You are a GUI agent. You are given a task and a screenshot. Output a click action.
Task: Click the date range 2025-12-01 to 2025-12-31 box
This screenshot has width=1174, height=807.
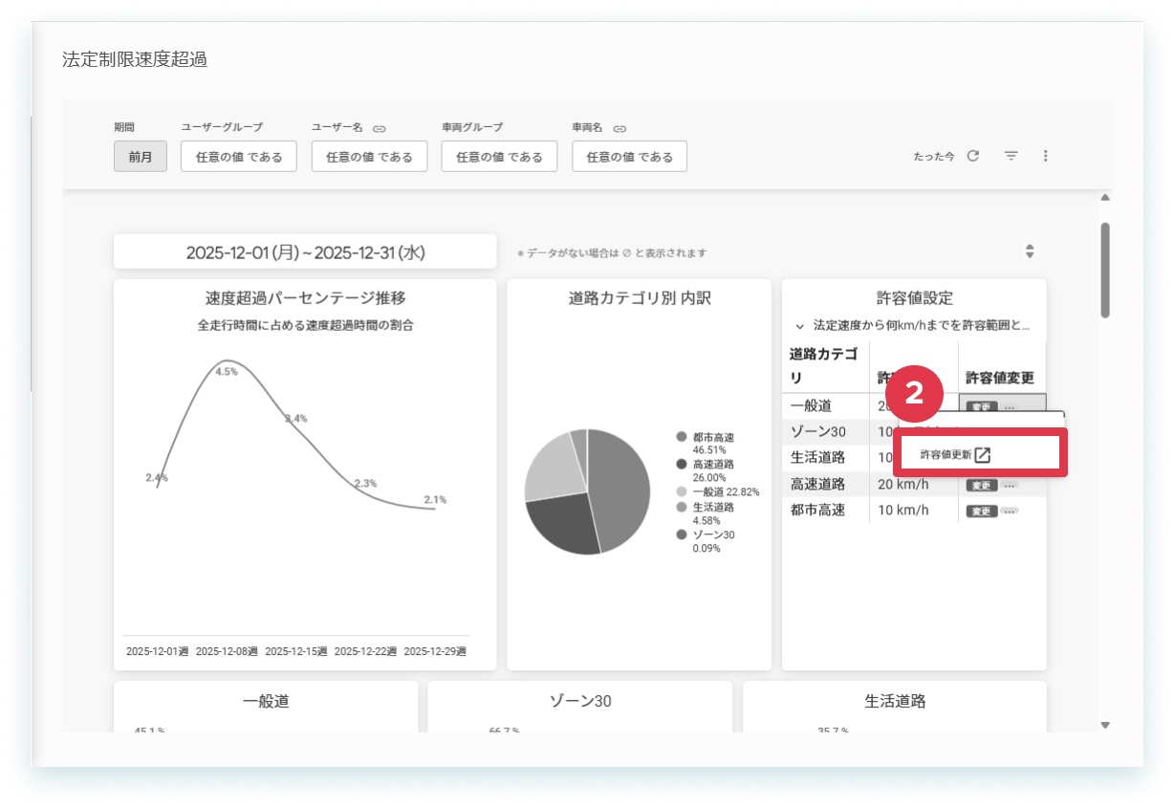pos(305,252)
